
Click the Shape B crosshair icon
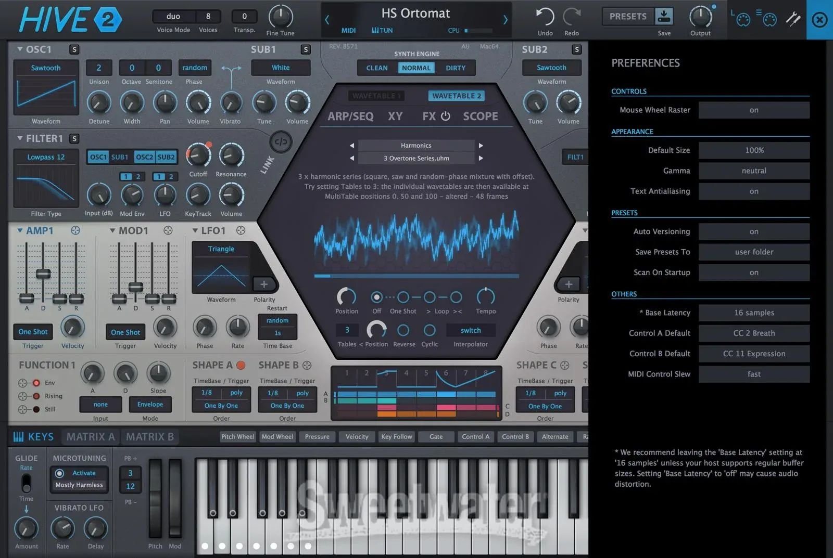click(x=307, y=365)
